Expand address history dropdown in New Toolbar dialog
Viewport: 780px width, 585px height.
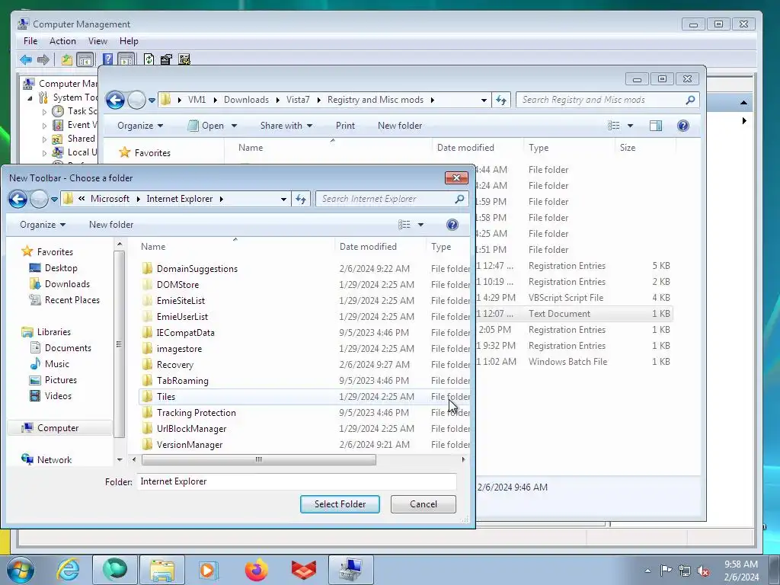pyautogui.click(x=283, y=199)
